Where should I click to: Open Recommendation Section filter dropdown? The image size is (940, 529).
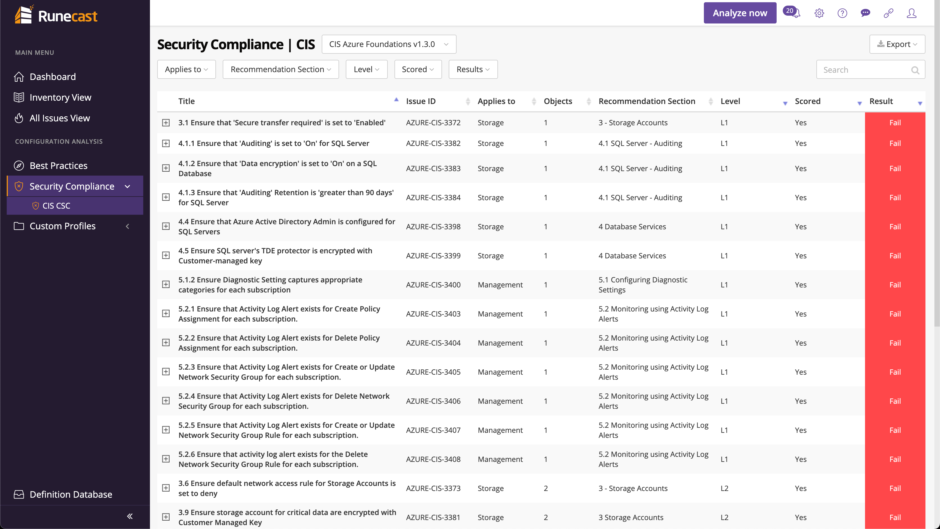(x=281, y=69)
